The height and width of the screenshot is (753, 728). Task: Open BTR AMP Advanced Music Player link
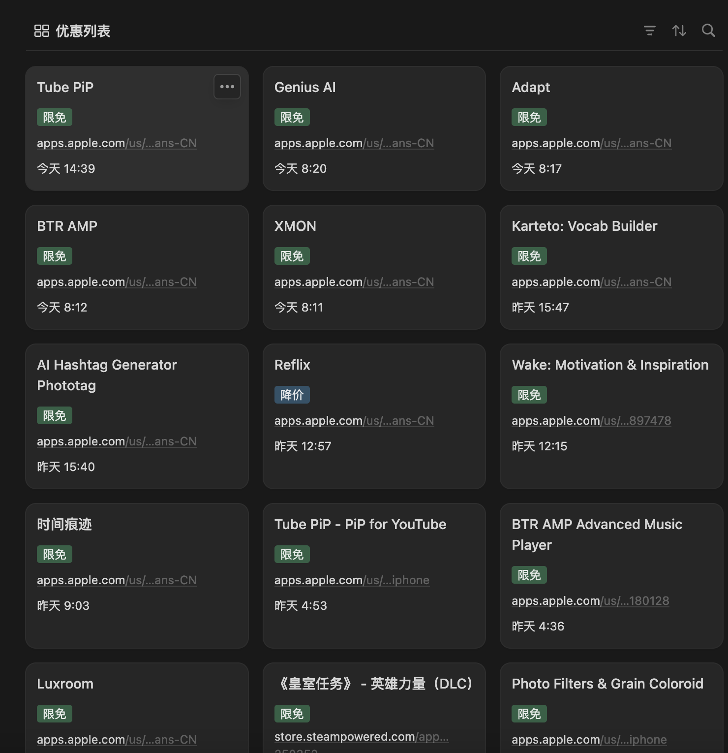click(590, 601)
